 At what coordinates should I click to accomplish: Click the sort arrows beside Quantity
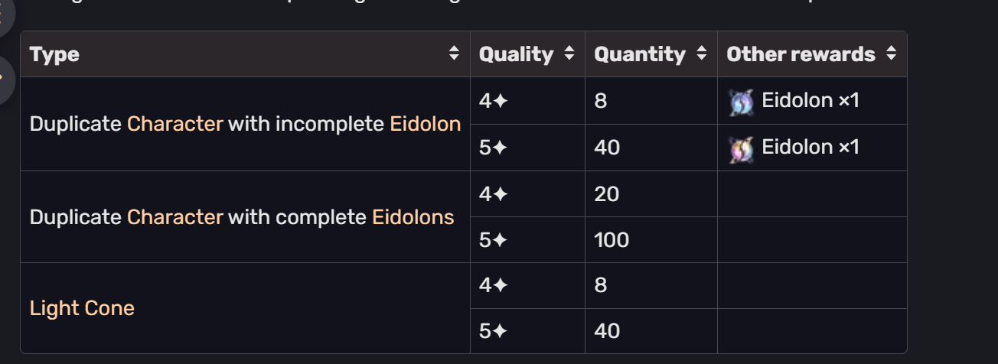click(x=701, y=54)
